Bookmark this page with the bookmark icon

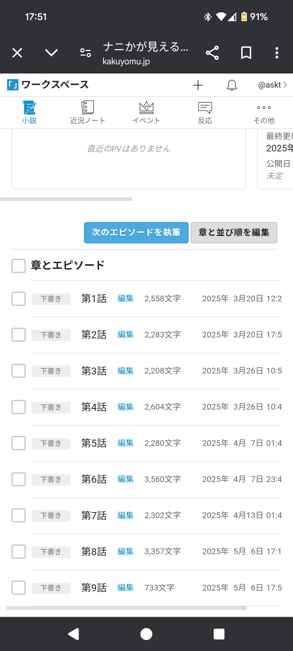tap(246, 53)
